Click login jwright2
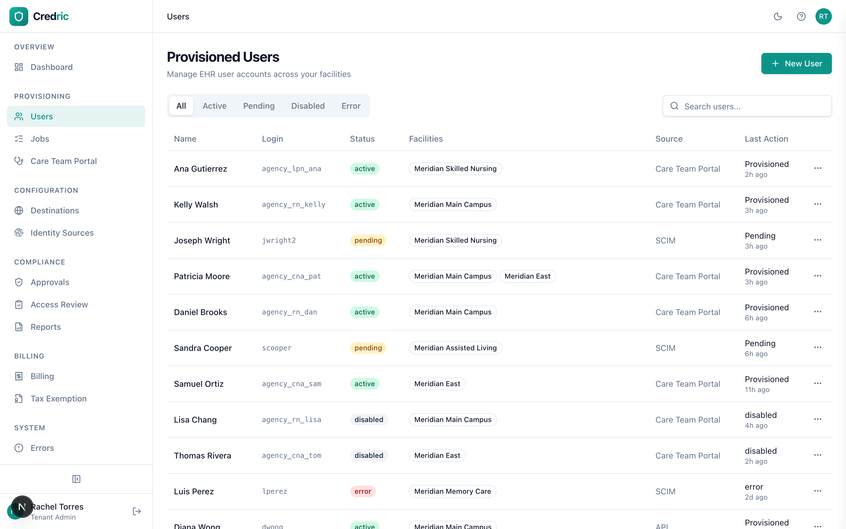 [278, 240]
